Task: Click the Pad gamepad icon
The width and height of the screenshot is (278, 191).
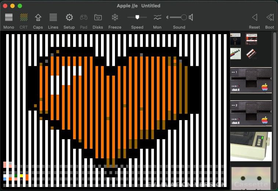Action: pyautogui.click(x=83, y=17)
